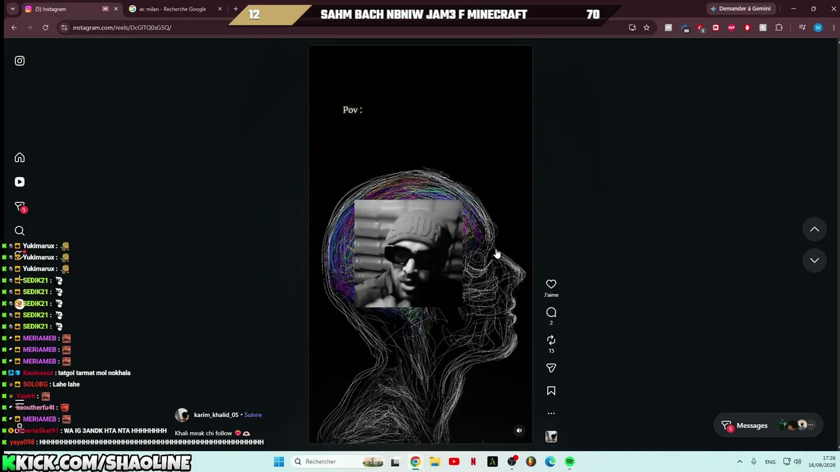Open Google Chrome from the taskbar
840x472 pixels.
pyautogui.click(x=415, y=462)
